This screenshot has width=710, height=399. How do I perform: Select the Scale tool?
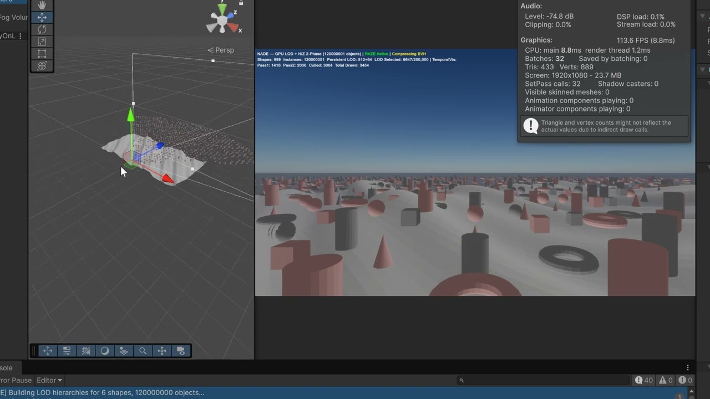[42, 42]
